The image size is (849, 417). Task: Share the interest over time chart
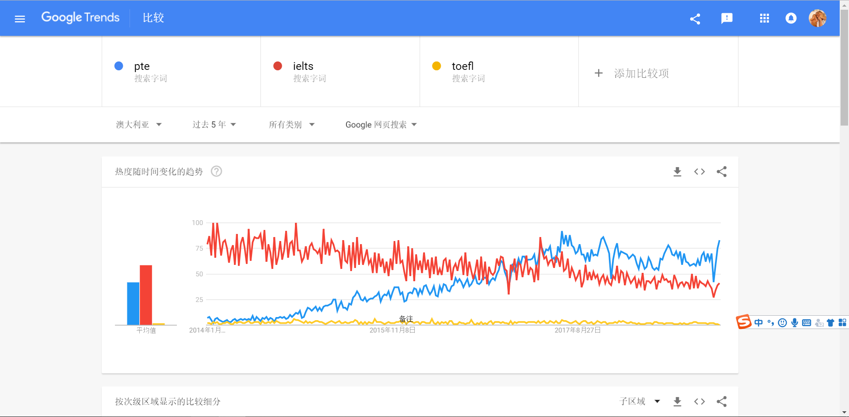pyautogui.click(x=722, y=172)
